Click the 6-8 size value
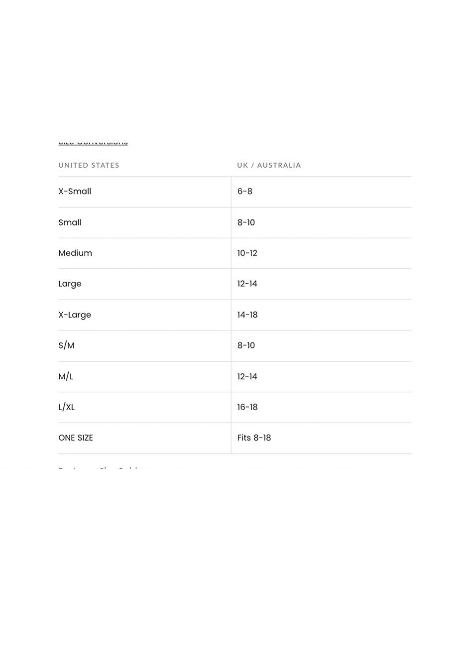This screenshot has height=657, width=463. click(x=245, y=192)
